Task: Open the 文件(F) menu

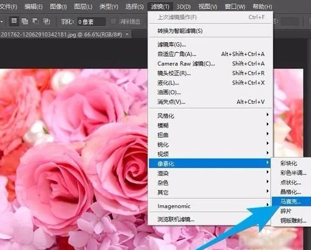Action: [8, 7]
